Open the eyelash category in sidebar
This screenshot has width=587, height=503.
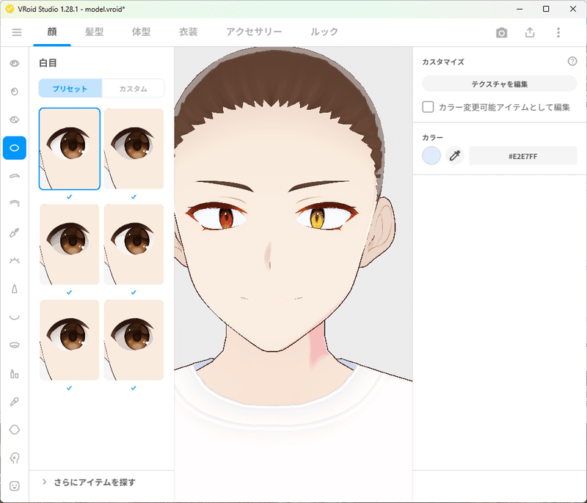(x=15, y=260)
